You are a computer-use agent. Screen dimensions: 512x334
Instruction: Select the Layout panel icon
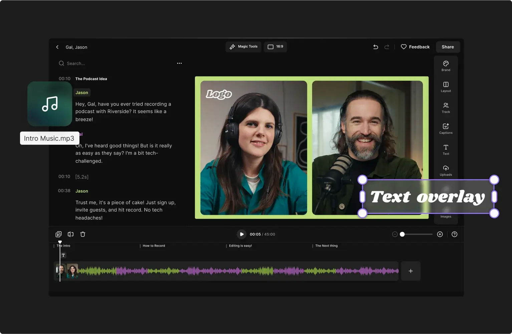(x=446, y=87)
